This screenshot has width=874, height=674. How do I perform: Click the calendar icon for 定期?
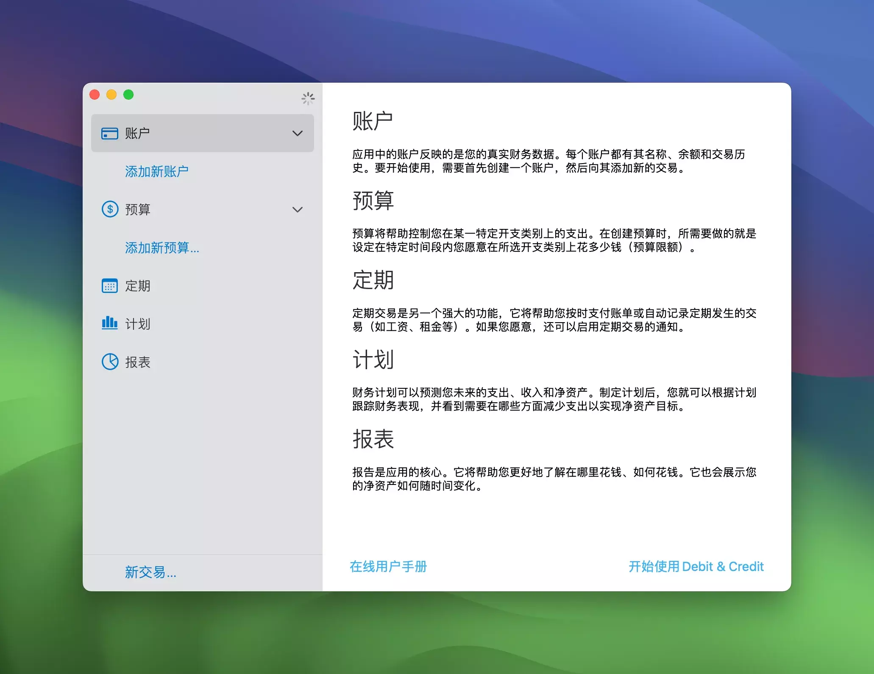click(110, 286)
